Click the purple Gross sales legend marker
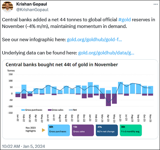This screenshot has width=160, height=150. 50,110
